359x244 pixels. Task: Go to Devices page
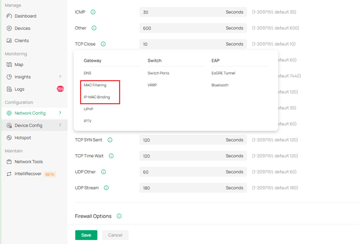pos(22,29)
